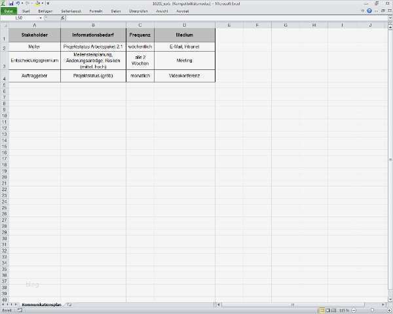Select the row 1 header
This screenshot has width=393, height=314.
click(x=5, y=35)
